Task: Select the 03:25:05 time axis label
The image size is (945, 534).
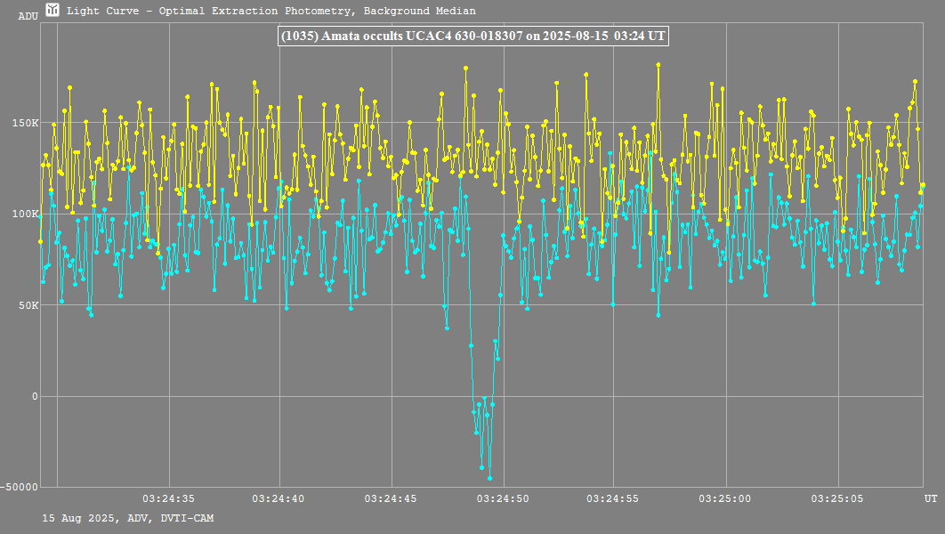Action: pyautogui.click(x=837, y=498)
